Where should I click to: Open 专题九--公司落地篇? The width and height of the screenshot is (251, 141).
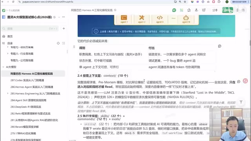(x=22, y=60)
